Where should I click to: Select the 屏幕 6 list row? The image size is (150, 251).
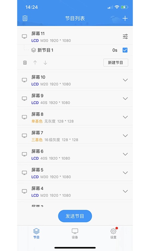point(75,154)
